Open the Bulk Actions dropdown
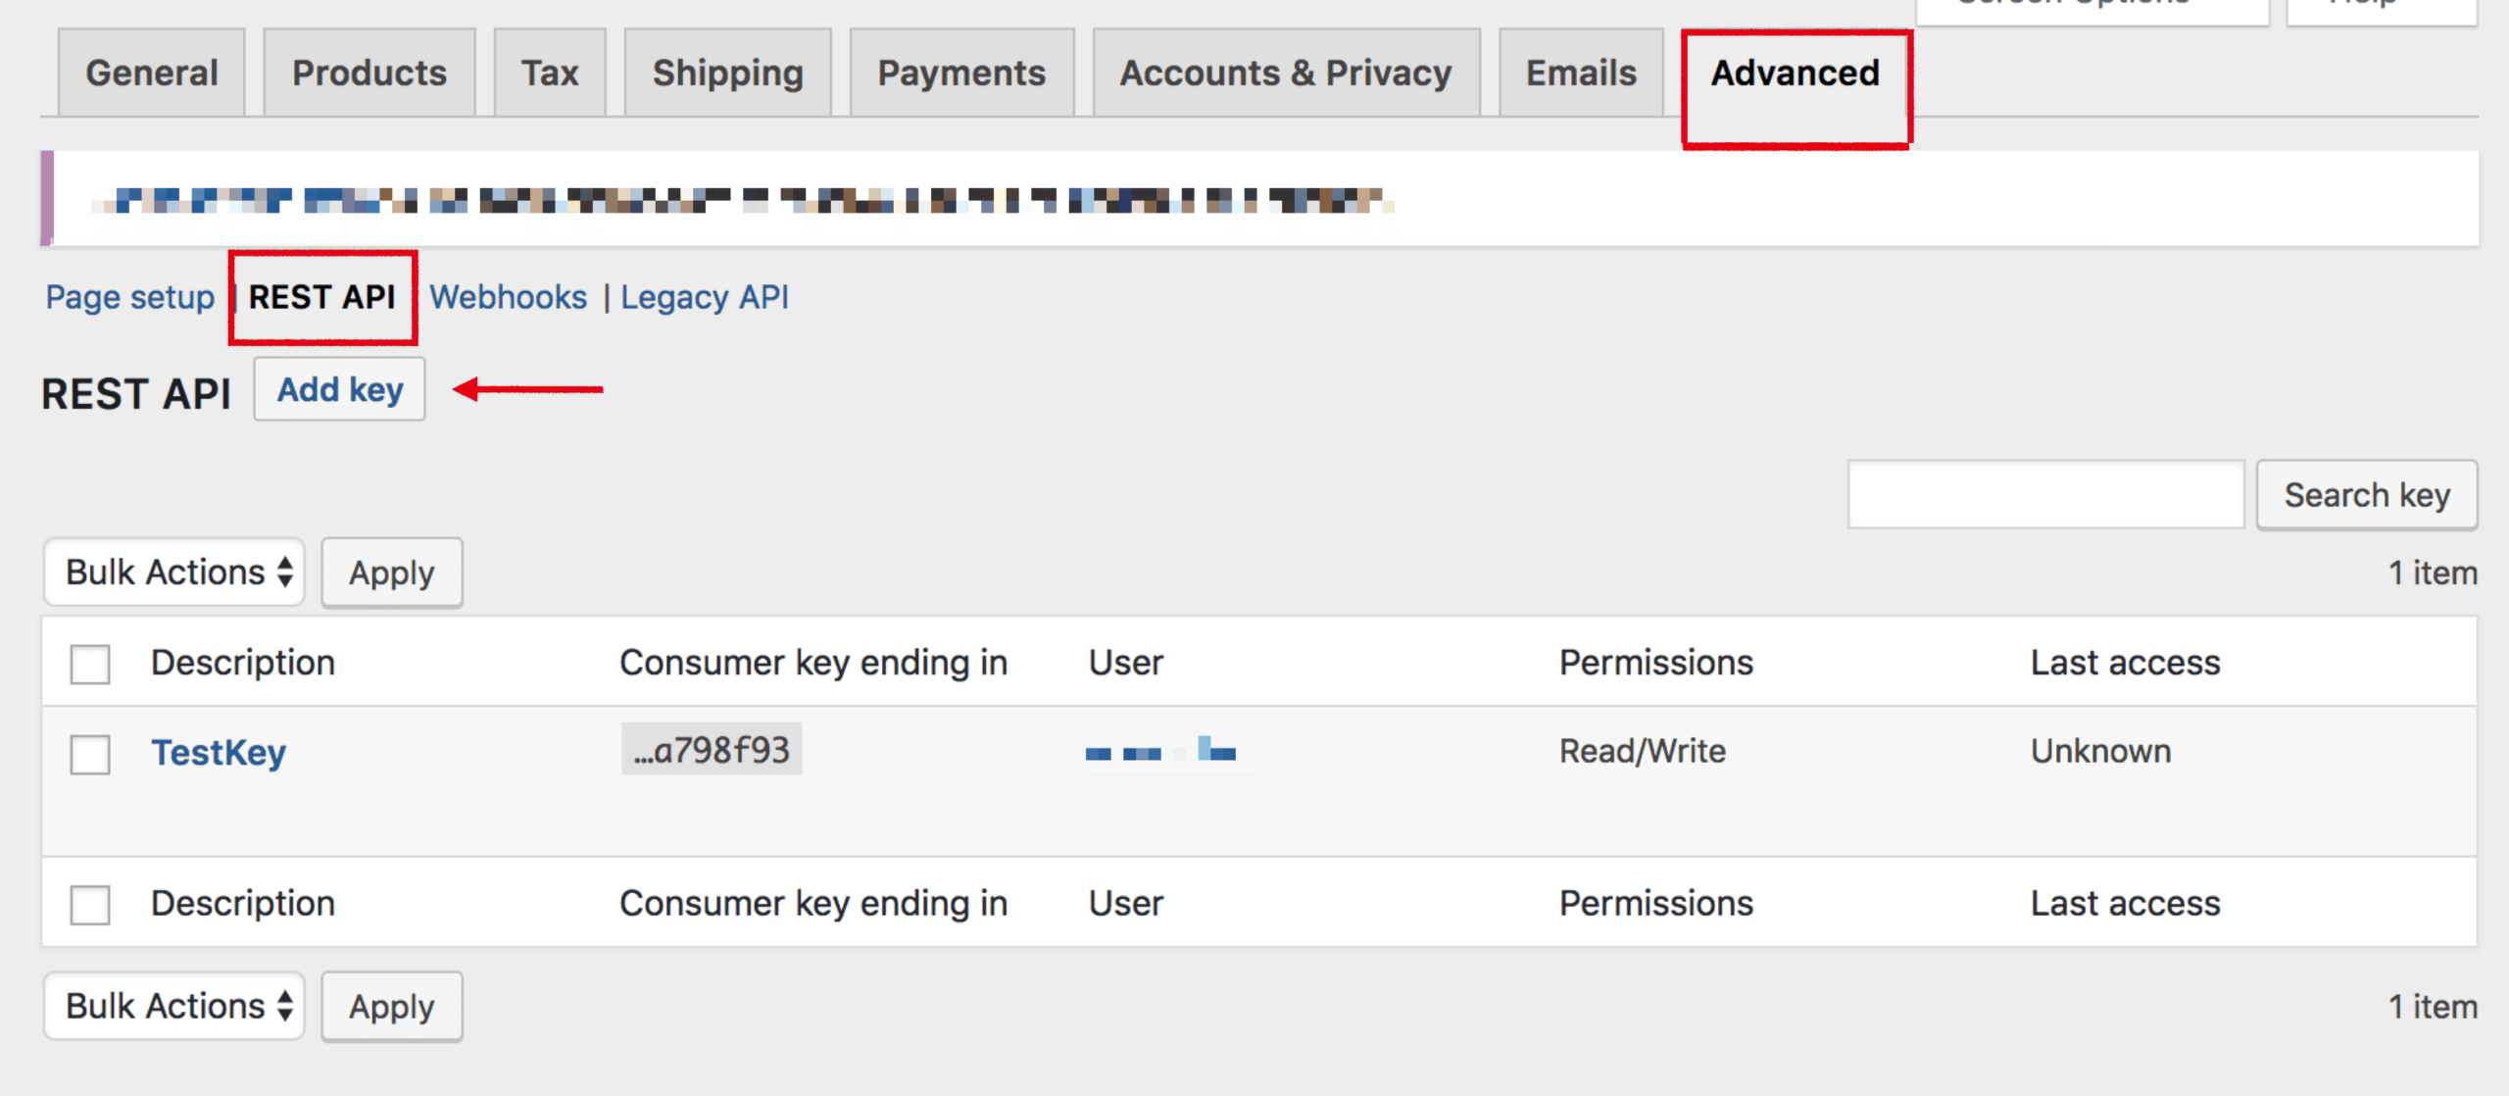 tap(173, 572)
